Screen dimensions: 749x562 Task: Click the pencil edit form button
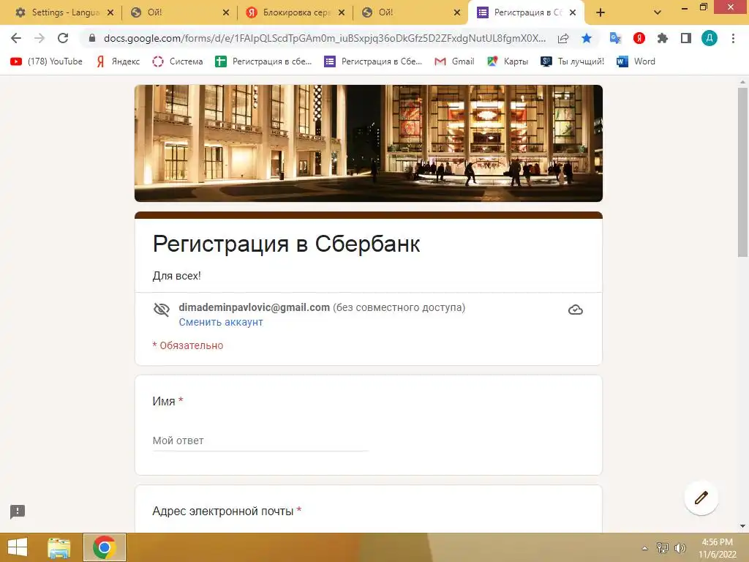[701, 498]
